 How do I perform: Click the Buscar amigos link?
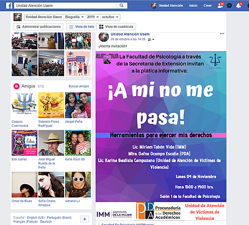click(79, 86)
